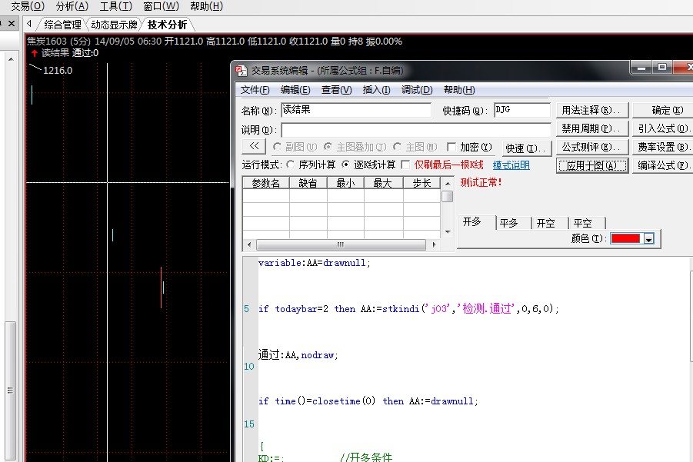Viewport: 693px width, 462px height.
Task: Click the red 颜色 color swatch
Action: [626, 239]
